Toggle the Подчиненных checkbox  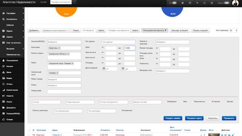tap(192, 102)
